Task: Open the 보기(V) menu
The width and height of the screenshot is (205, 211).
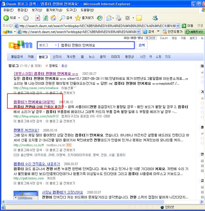Action: [x=37, y=10]
